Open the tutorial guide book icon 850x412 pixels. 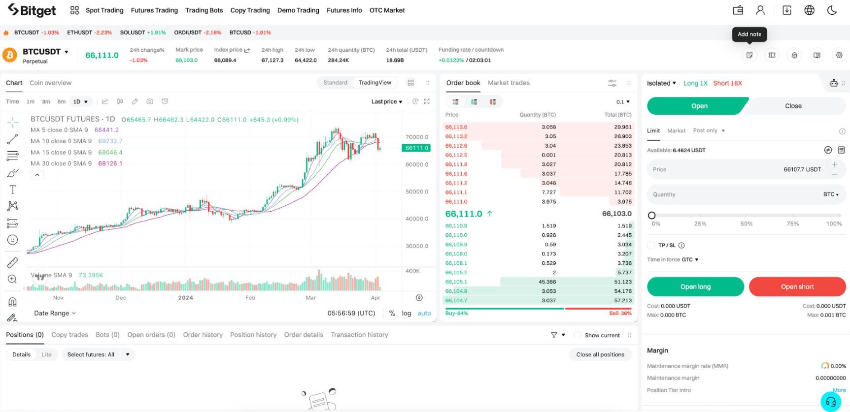[817, 55]
